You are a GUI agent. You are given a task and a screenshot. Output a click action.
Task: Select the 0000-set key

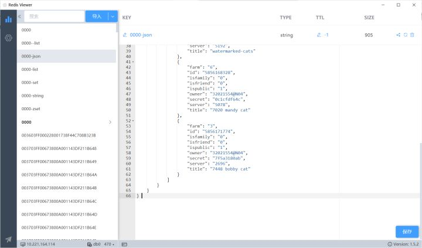66,83
